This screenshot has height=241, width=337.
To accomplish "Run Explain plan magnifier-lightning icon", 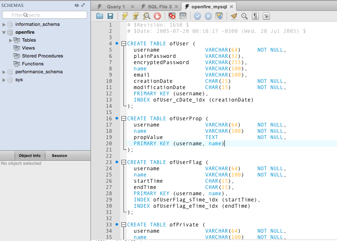I will (x=146, y=16).
